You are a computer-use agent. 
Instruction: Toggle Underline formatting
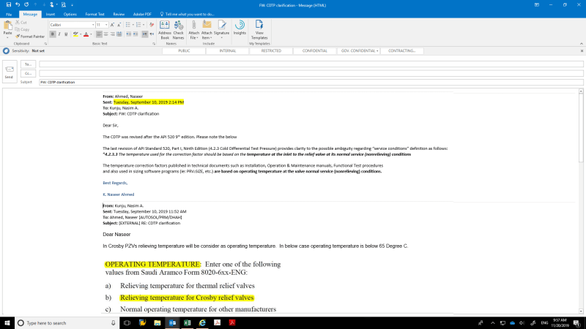[66, 34]
